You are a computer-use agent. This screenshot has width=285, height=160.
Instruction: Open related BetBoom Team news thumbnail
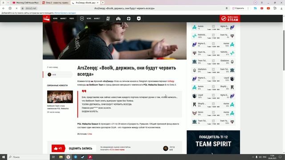(x=60, y=97)
